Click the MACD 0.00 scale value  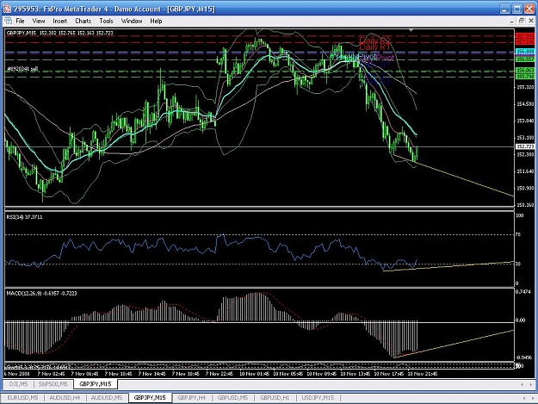point(521,320)
